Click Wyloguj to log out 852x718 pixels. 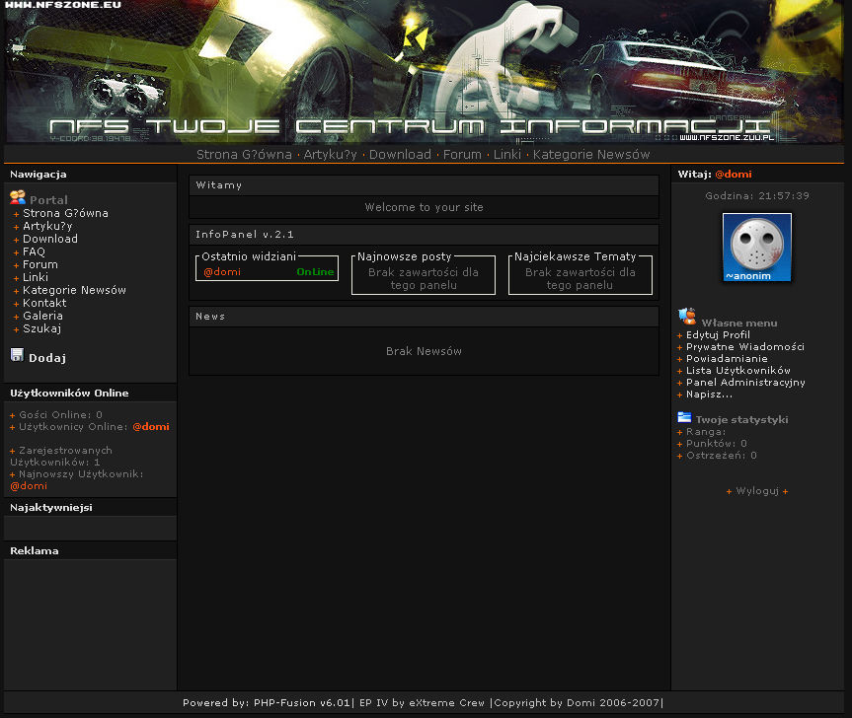(x=757, y=490)
